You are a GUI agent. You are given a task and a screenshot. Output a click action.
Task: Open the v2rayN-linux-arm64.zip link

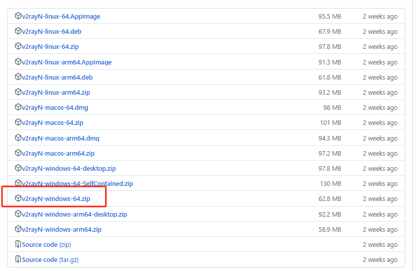[x=56, y=93]
